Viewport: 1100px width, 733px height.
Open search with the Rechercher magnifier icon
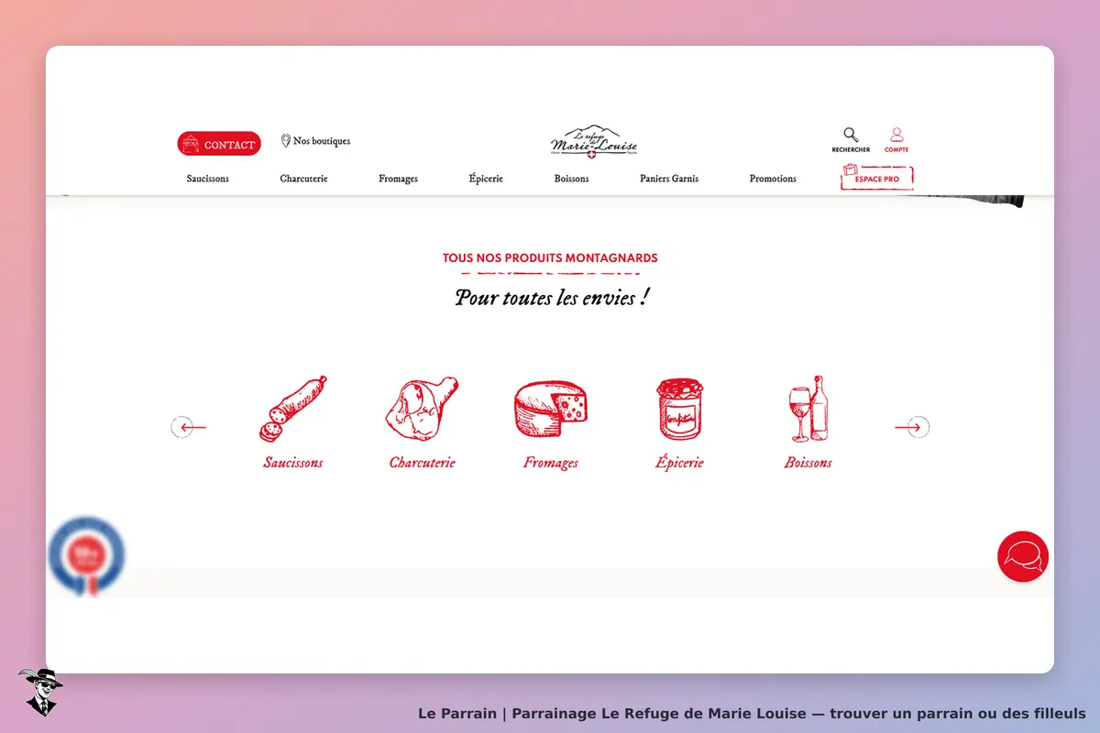[x=851, y=140]
